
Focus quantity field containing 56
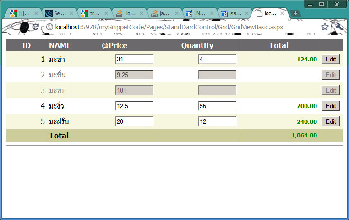217,106
